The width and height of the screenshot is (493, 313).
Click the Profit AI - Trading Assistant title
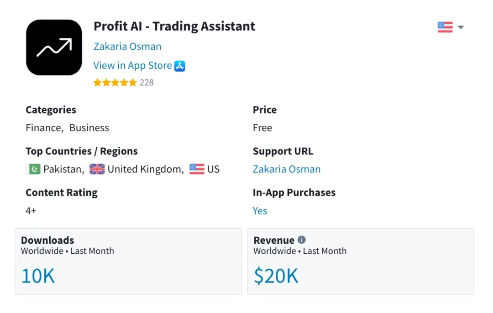[x=174, y=26]
